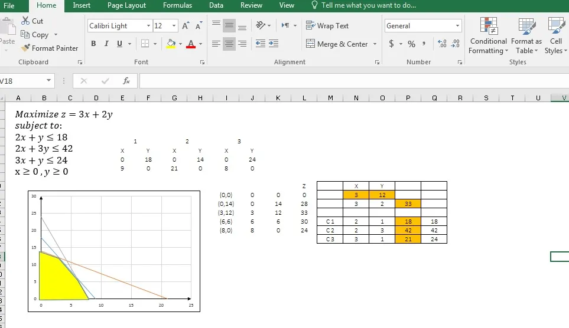Click Increase Decimal icon
The height and width of the screenshot is (328, 569).
pos(442,44)
